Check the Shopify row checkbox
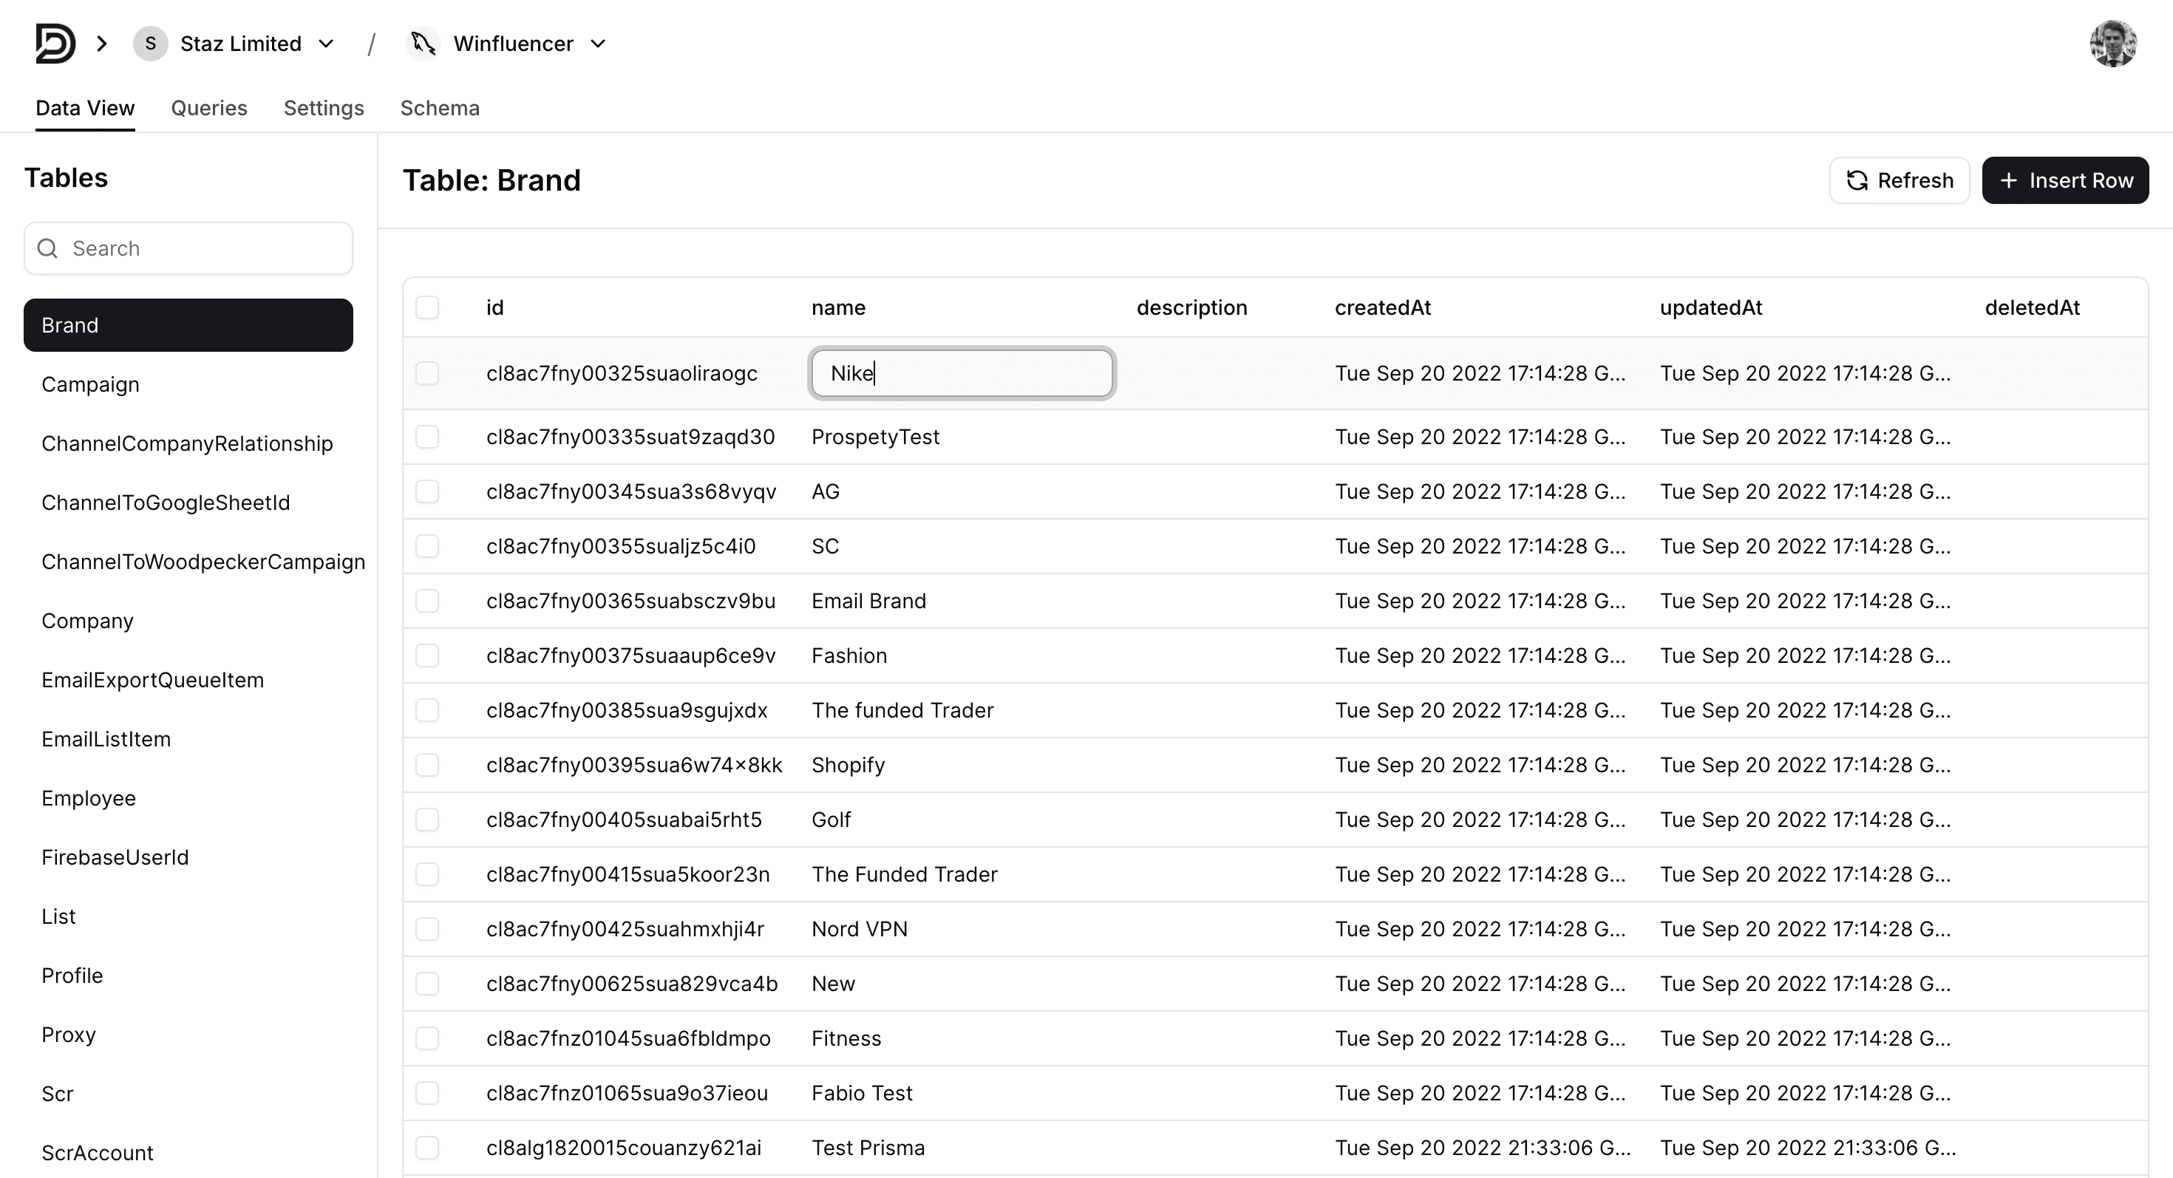2173x1178 pixels. tap(428, 765)
